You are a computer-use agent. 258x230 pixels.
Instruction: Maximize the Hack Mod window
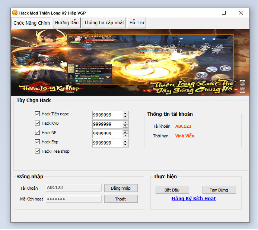(224, 13)
